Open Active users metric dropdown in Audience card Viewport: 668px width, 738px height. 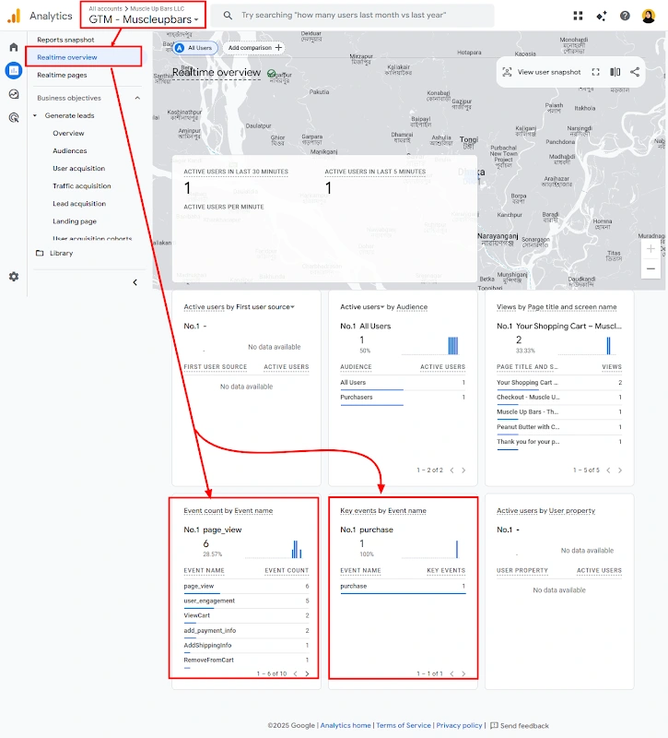point(362,307)
